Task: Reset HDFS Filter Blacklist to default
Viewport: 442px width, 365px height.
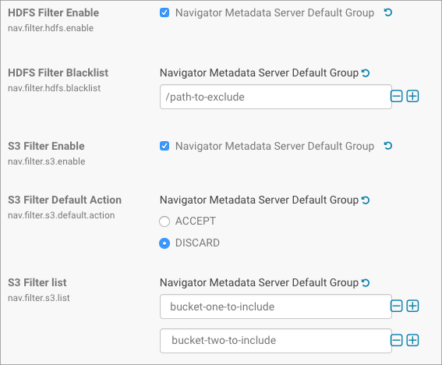Action: (x=366, y=73)
